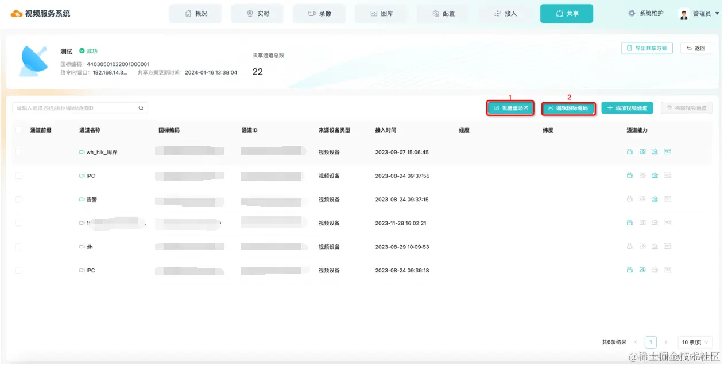Click camera capability icon in 告警 row
The image size is (724, 366).
pos(630,199)
